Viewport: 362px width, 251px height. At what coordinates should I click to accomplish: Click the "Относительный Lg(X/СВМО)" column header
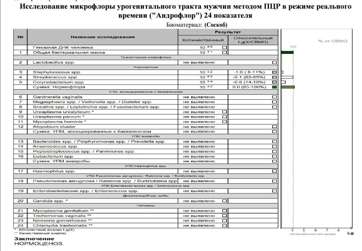253,40
